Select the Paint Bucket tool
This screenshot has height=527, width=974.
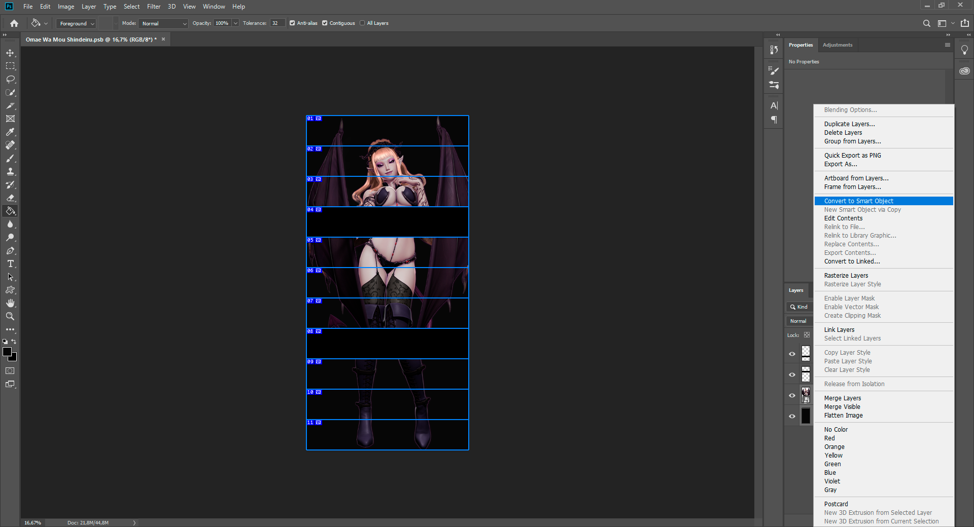click(x=10, y=211)
